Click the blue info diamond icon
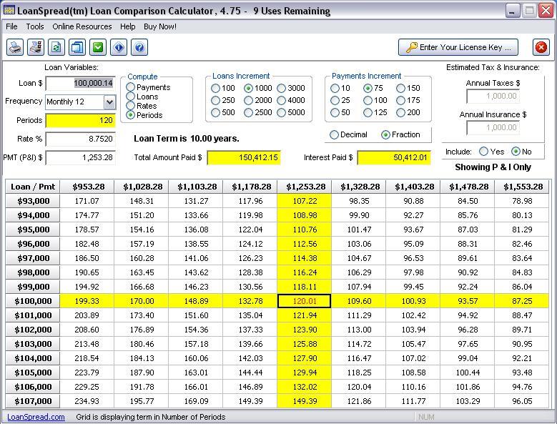This screenshot has width=557, height=424. click(119, 47)
